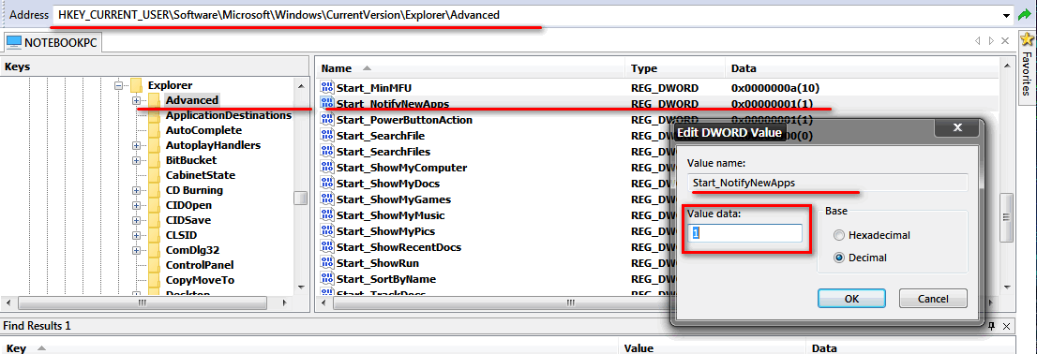Click the 0x0000000a(10) data cell
Screen dimensions: 1037x354
click(x=775, y=87)
